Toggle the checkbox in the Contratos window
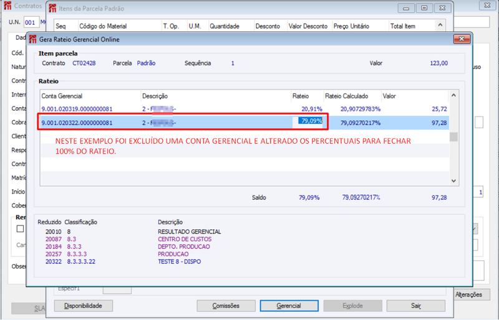499x320 pixels. 20,228
